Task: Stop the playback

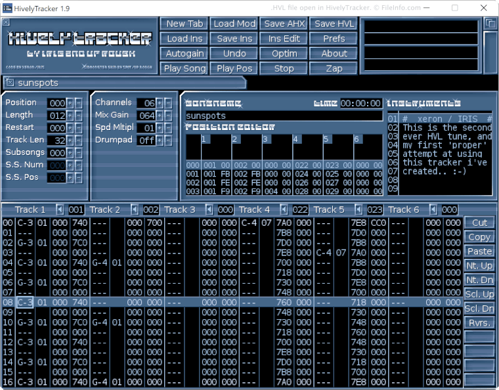Action: [284, 68]
